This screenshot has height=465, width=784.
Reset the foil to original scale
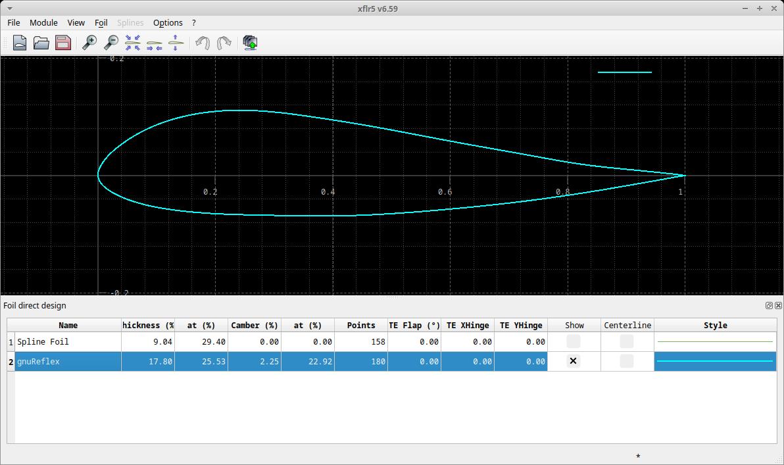click(133, 42)
